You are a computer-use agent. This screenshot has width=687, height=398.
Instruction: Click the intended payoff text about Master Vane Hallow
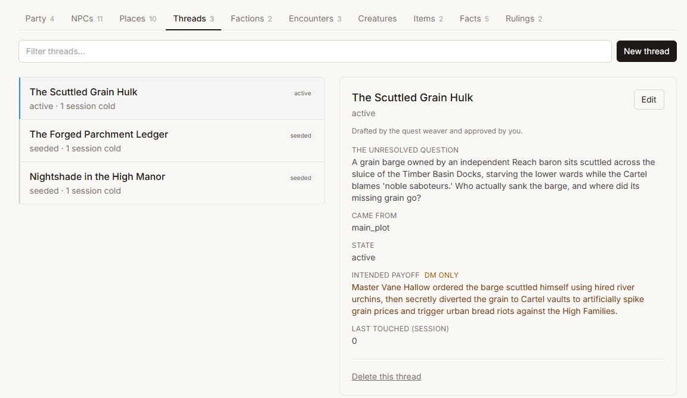[x=498, y=300]
